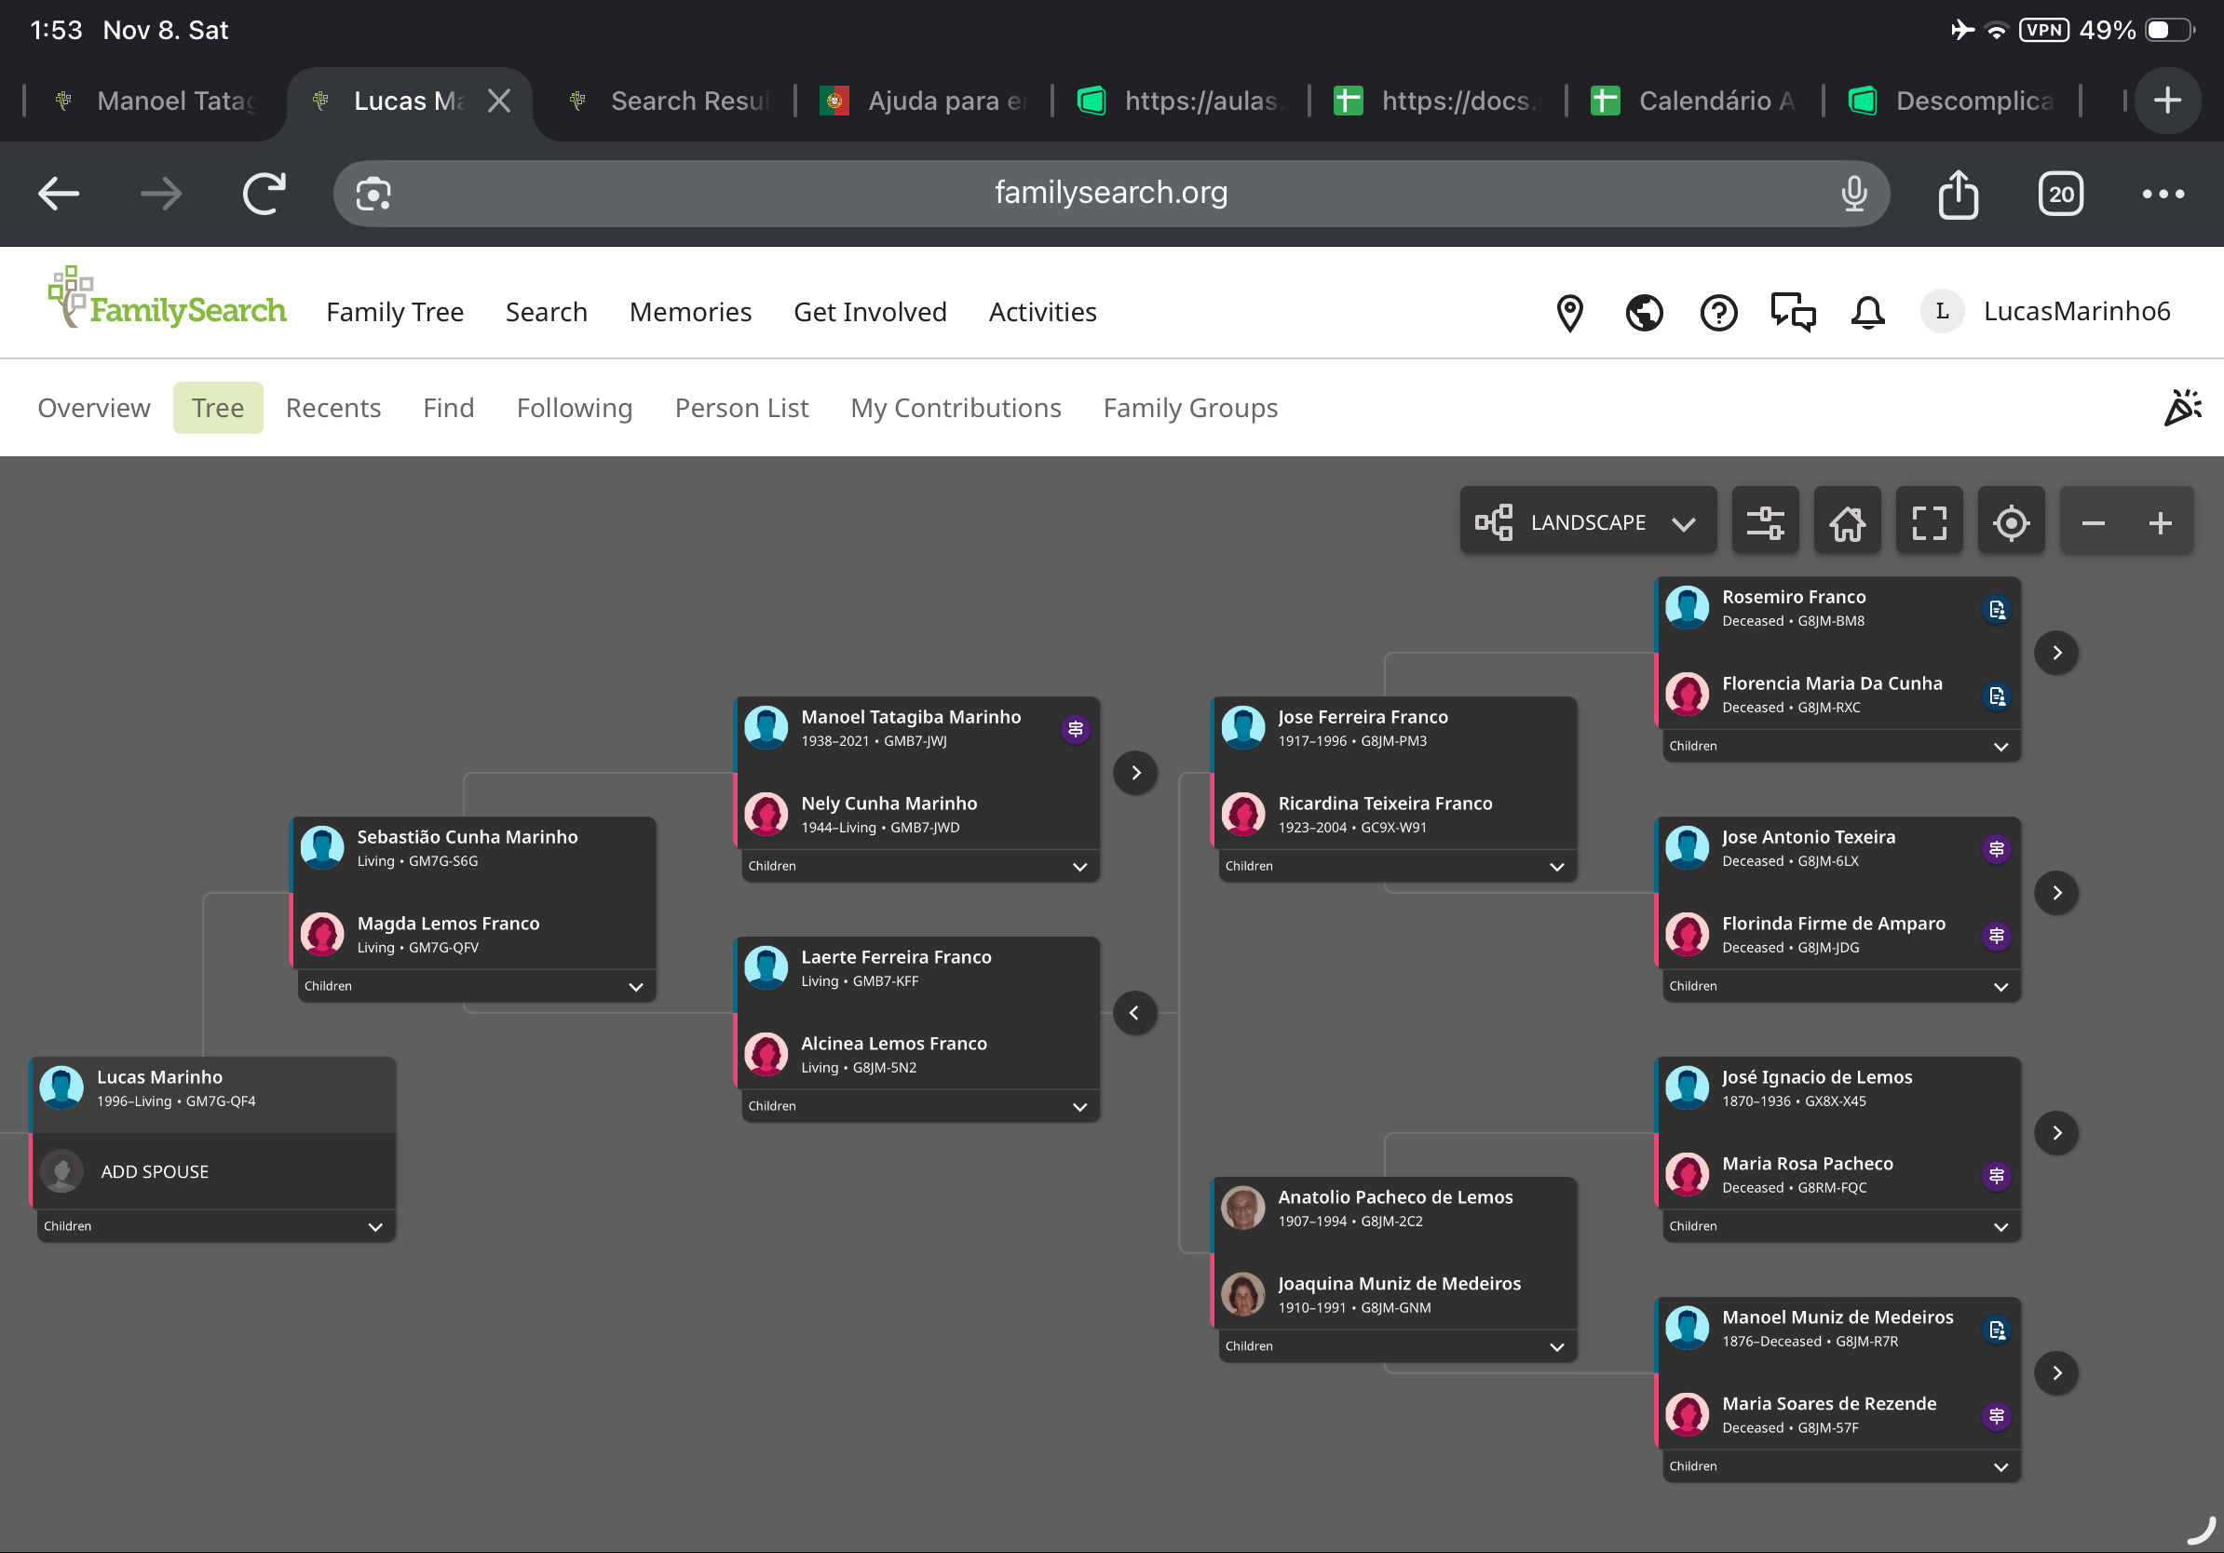The image size is (2224, 1553).
Task: Open the tree settings sliders icon
Action: (x=1765, y=523)
